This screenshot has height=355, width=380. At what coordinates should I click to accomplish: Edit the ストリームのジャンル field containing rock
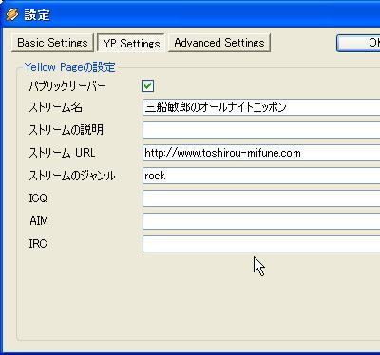click(x=261, y=176)
